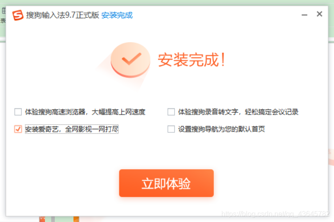Click the orange Sogou S logo
334x222 pixels.
tap(18, 15)
